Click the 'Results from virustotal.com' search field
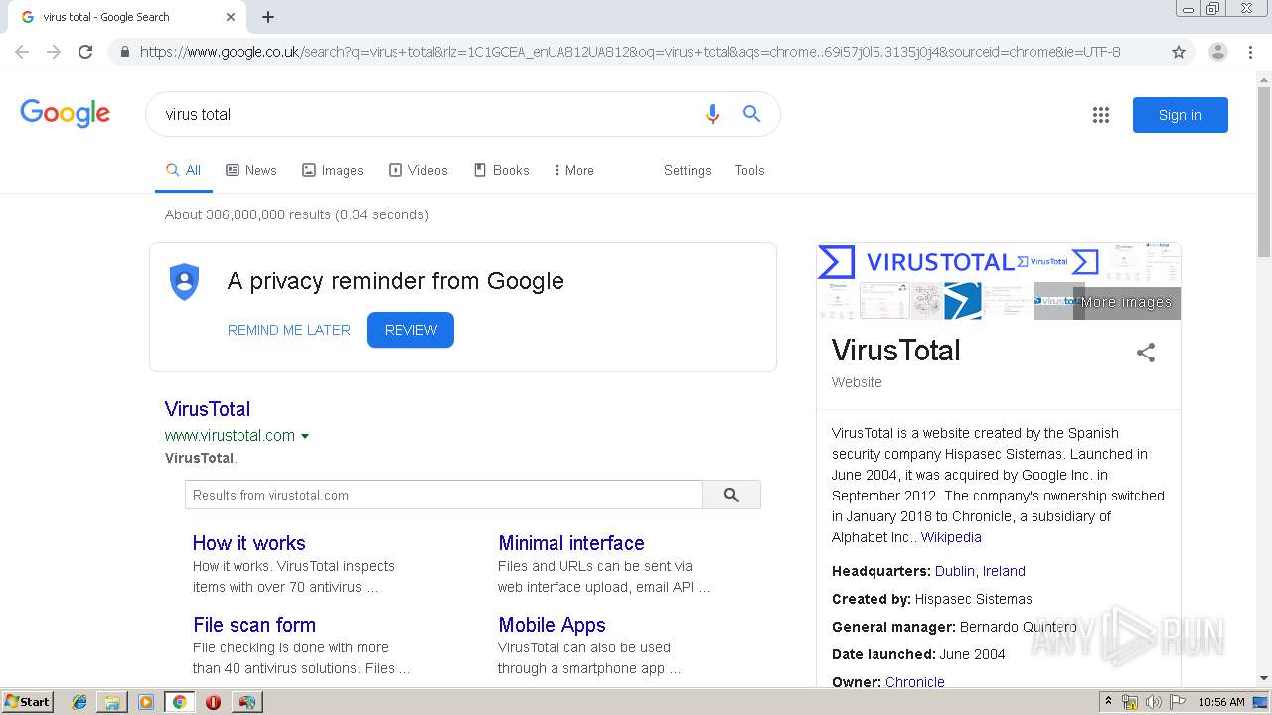Viewport: 1272px width, 715px height. pos(443,495)
